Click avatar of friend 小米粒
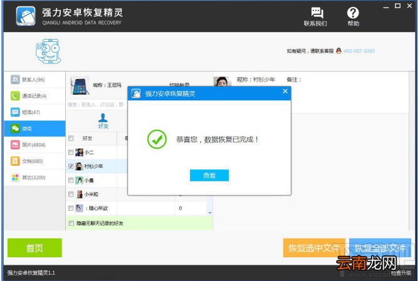This screenshot has width=420, height=281. 80,194
